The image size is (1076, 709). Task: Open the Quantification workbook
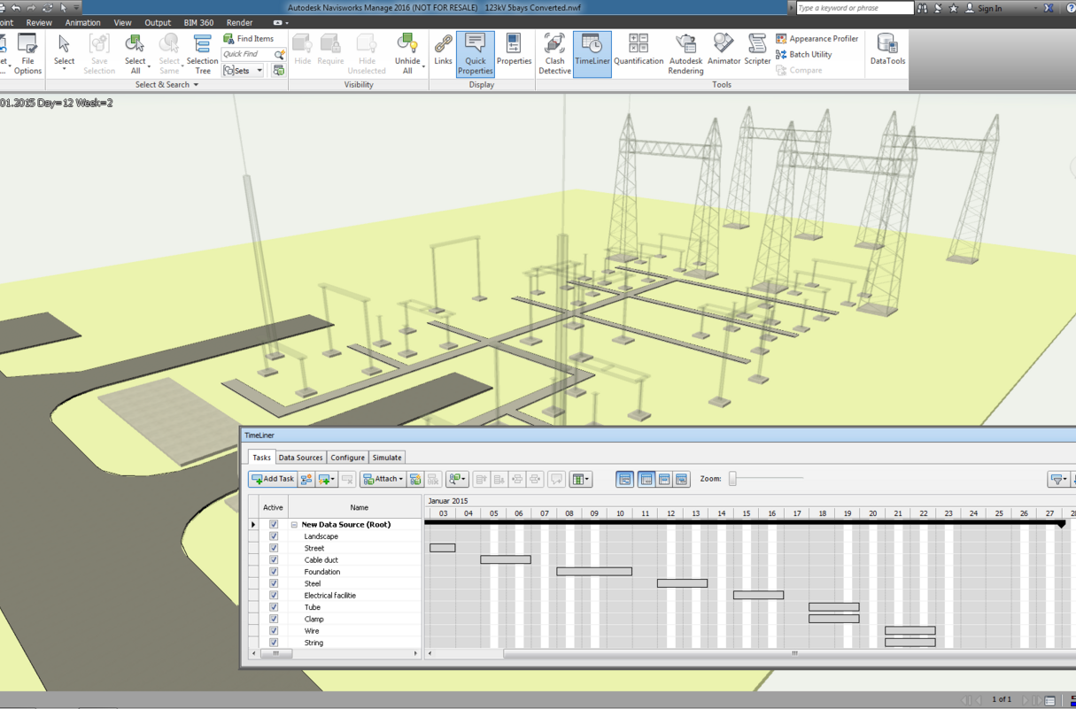tap(639, 51)
